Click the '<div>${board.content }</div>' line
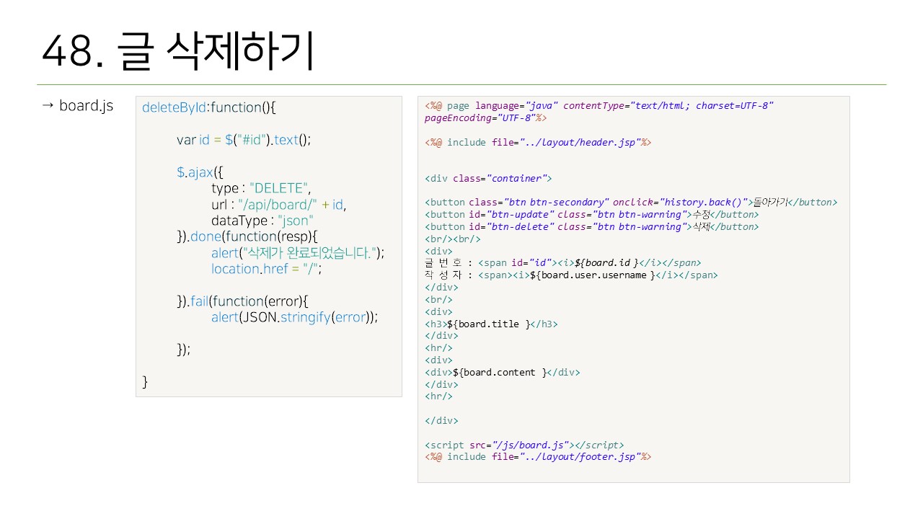This screenshot has height=519, width=923. point(503,372)
